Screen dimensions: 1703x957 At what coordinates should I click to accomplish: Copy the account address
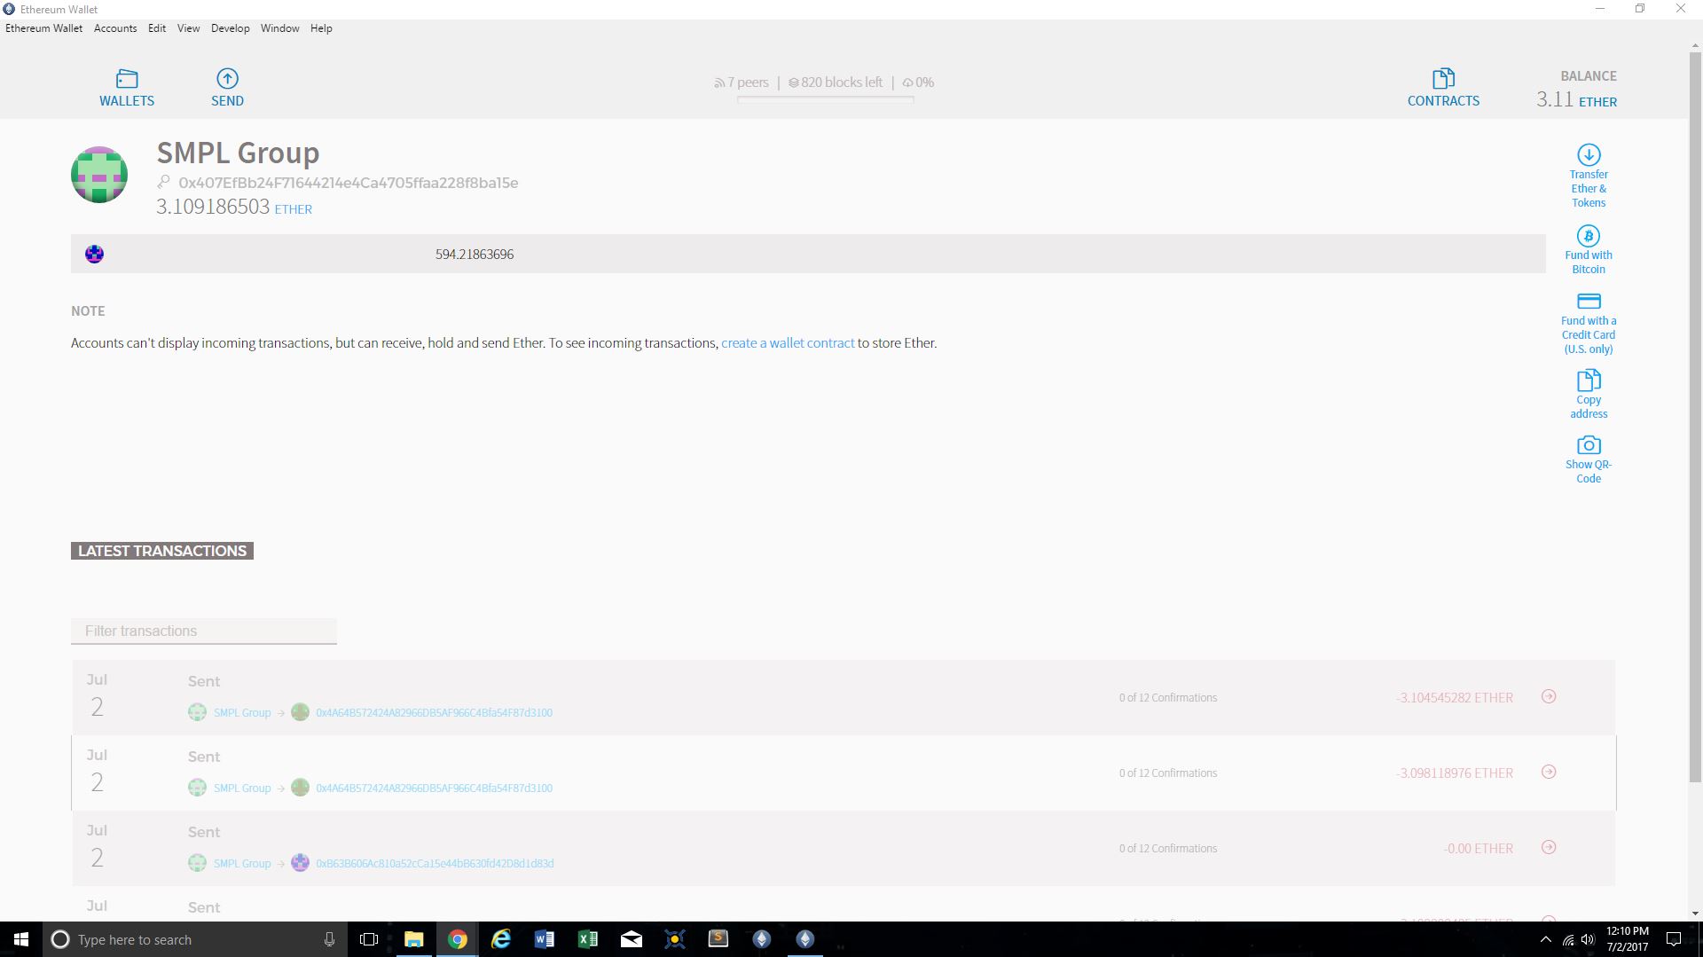tap(1589, 395)
